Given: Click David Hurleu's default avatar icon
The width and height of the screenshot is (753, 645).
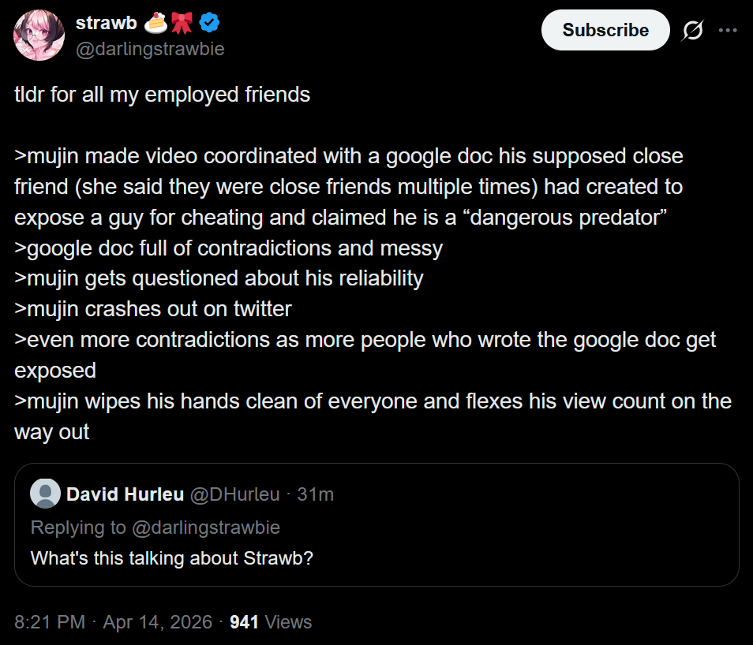Looking at the screenshot, I should click(x=46, y=494).
